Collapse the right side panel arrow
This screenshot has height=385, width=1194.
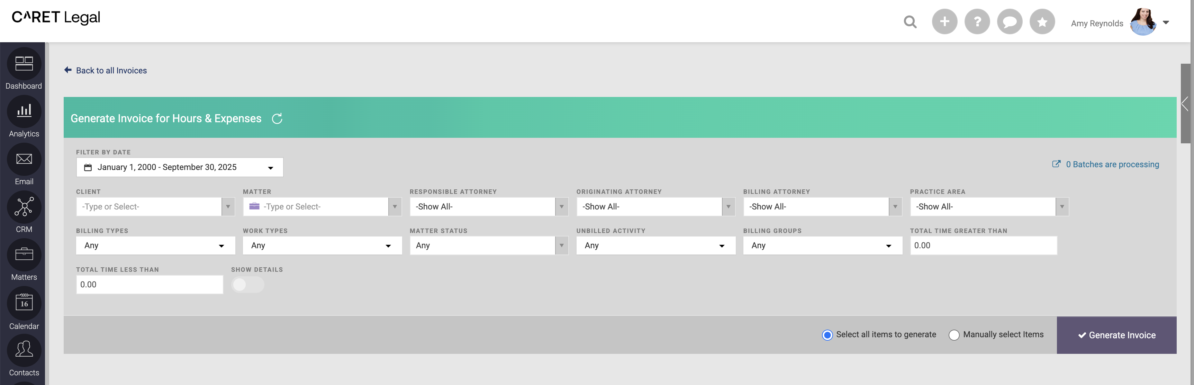(x=1185, y=104)
